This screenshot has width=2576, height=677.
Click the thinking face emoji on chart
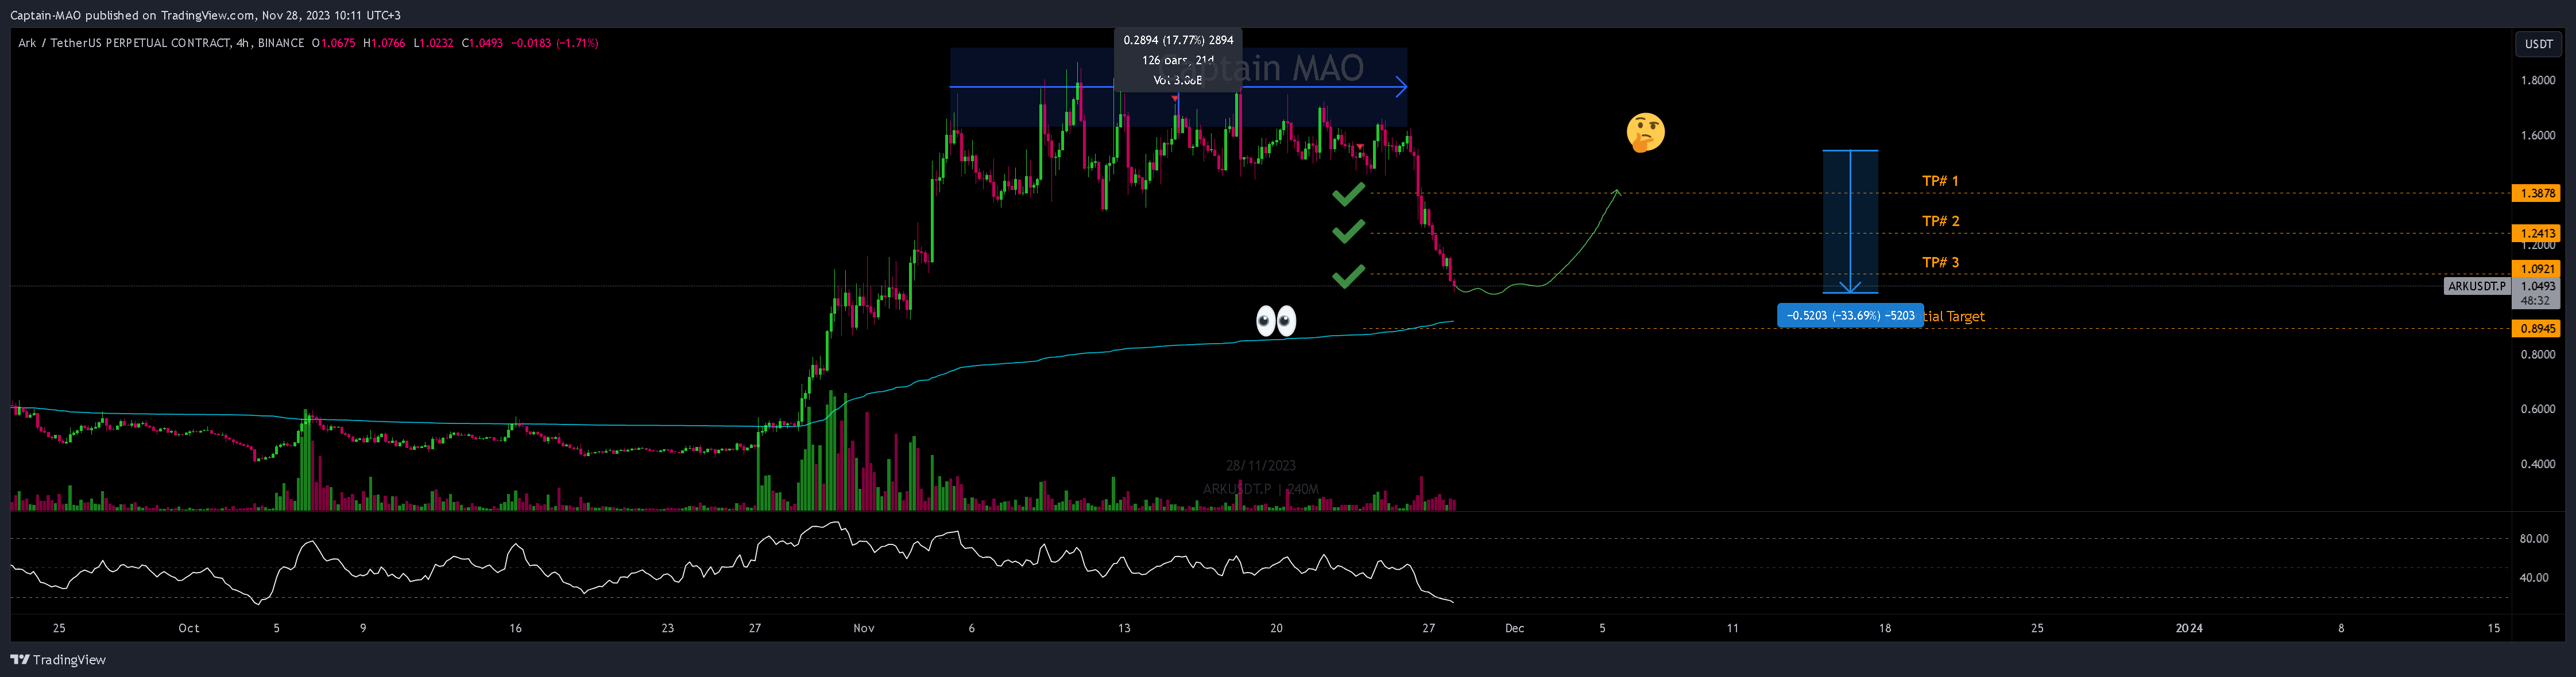pyautogui.click(x=1645, y=133)
